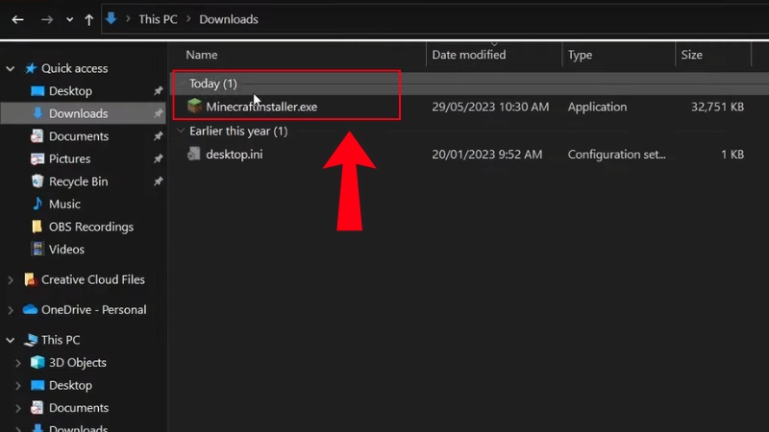Click the Recycle Bin icon
The image size is (769, 432).
click(x=37, y=181)
